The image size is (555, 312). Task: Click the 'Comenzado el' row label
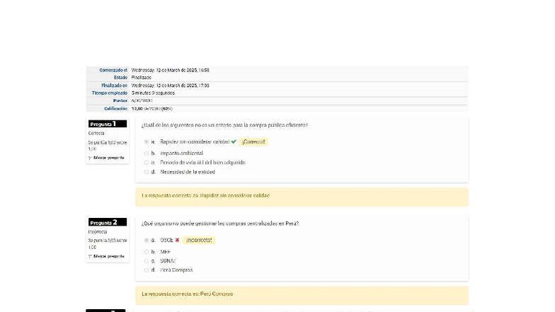tap(113, 71)
